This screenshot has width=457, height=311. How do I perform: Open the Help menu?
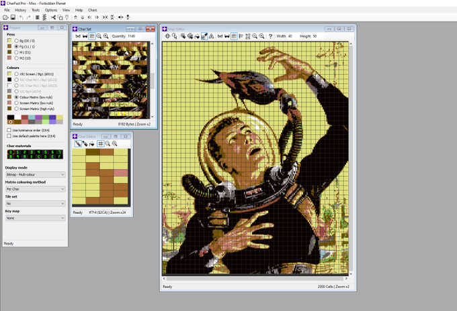(79, 10)
